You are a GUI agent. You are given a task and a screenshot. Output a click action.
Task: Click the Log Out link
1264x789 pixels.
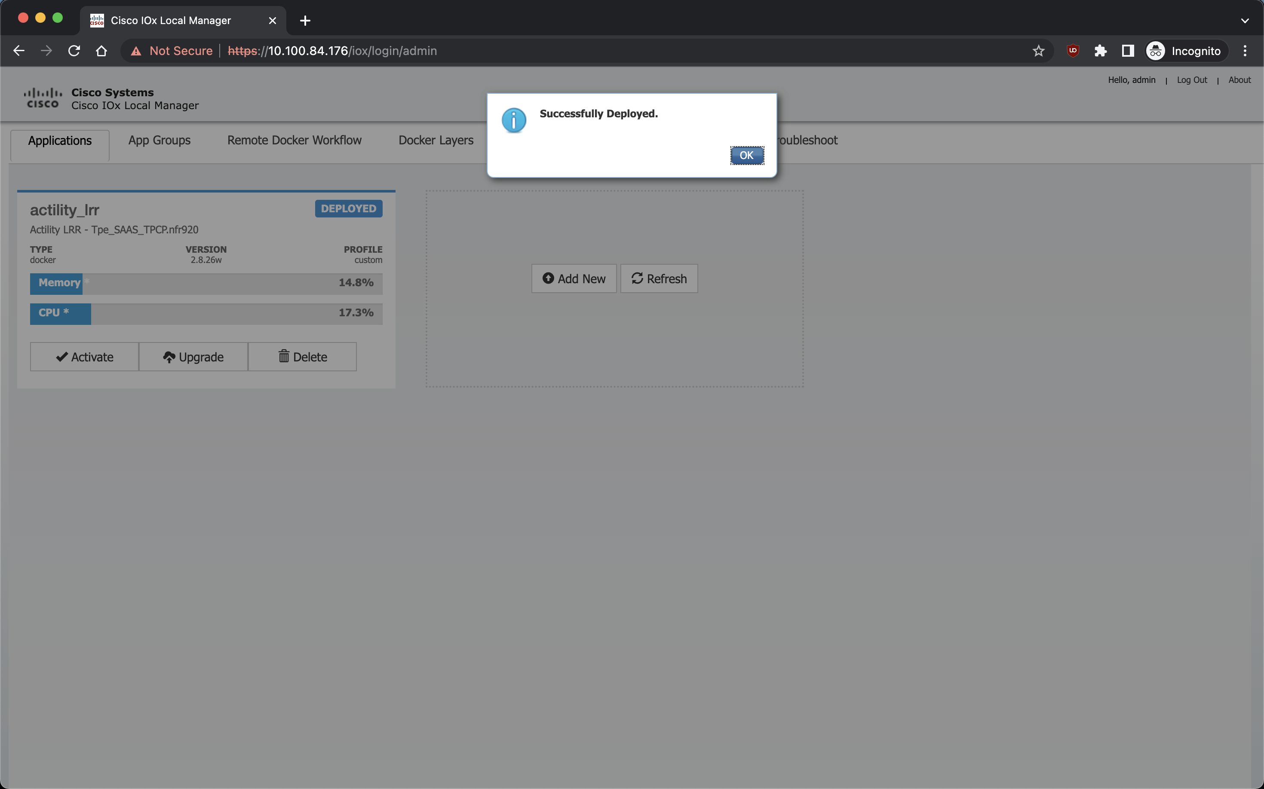pos(1191,80)
